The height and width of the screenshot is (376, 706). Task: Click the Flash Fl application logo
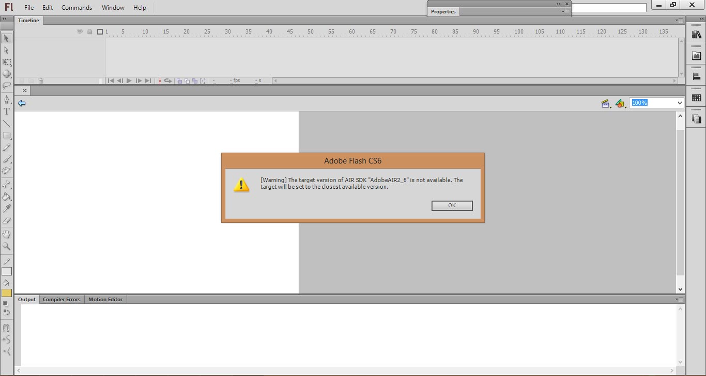(8, 7)
